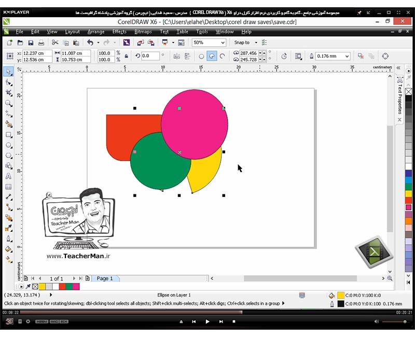Click the KMPlayer 3D button
This screenshot has width=415, height=337.
pos(9,321)
